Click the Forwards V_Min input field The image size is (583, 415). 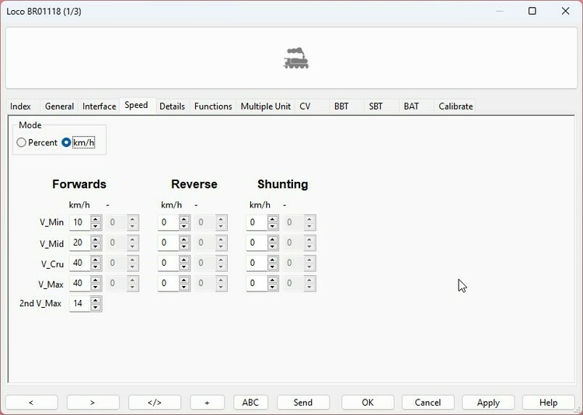(80, 222)
